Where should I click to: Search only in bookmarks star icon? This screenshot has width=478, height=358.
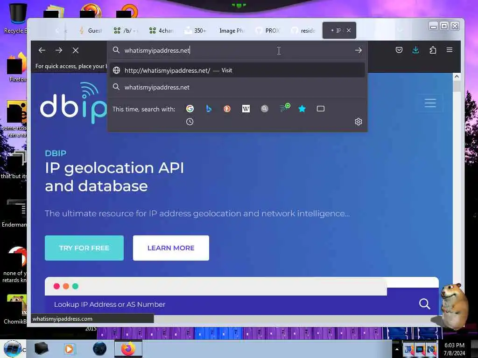(x=302, y=109)
